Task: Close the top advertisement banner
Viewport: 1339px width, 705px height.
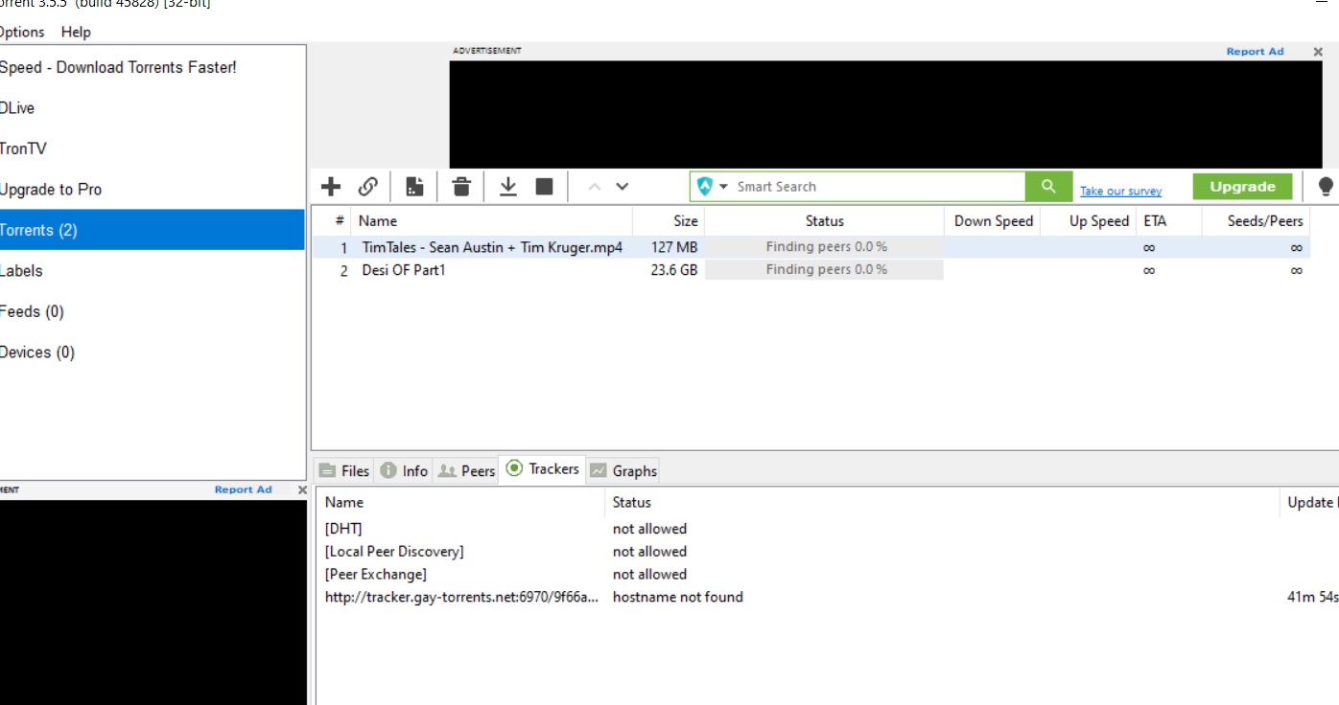Action: click(1318, 52)
